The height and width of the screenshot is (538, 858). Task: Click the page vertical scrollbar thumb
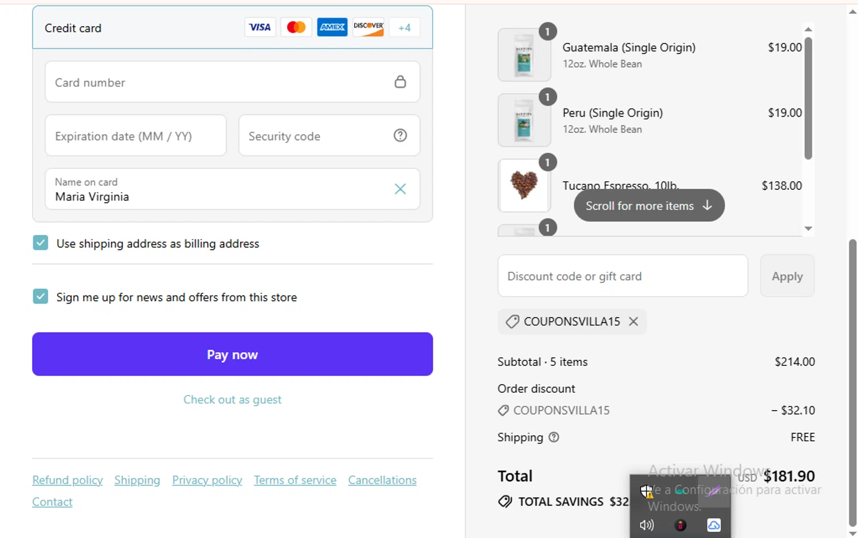(853, 382)
